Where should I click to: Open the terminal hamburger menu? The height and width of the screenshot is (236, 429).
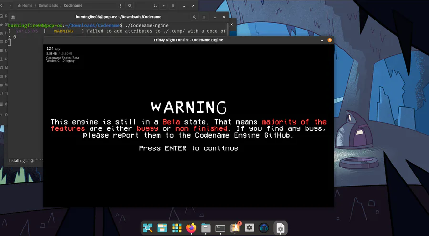tap(204, 17)
